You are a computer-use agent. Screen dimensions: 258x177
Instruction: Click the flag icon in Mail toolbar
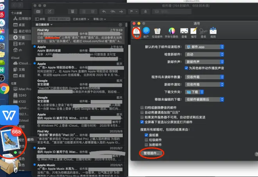[x=131, y=11]
